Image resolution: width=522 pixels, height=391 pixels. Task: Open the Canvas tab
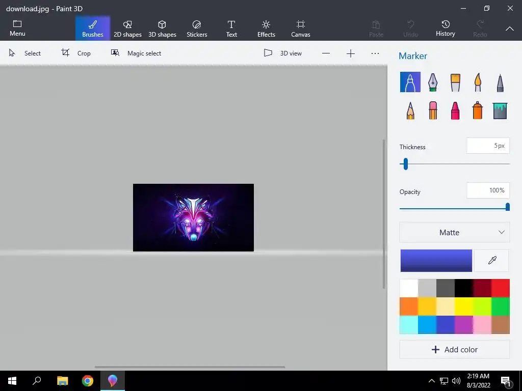coord(301,29)
